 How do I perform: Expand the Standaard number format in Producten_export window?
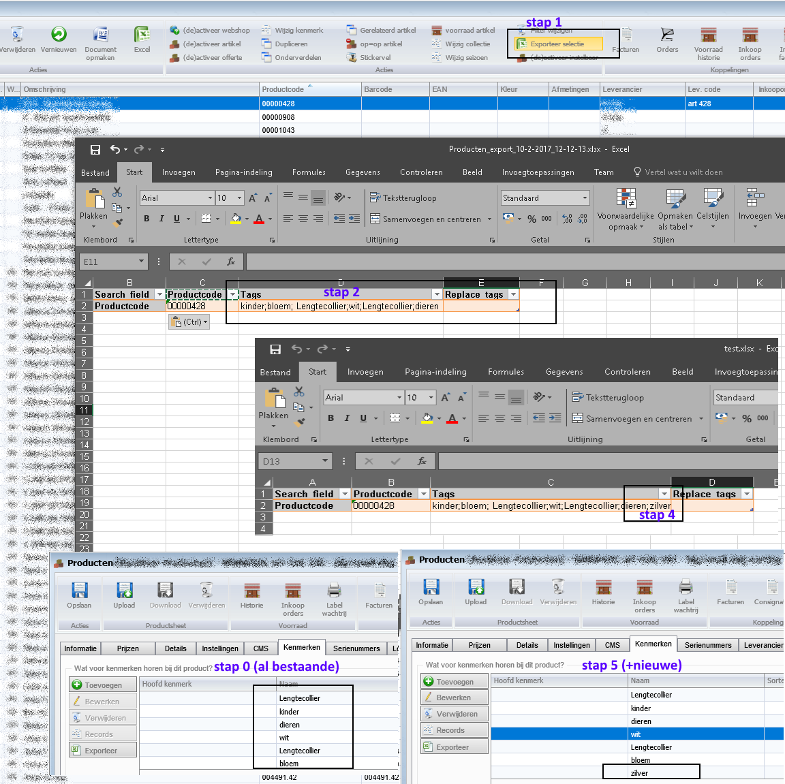coord(585,198)
